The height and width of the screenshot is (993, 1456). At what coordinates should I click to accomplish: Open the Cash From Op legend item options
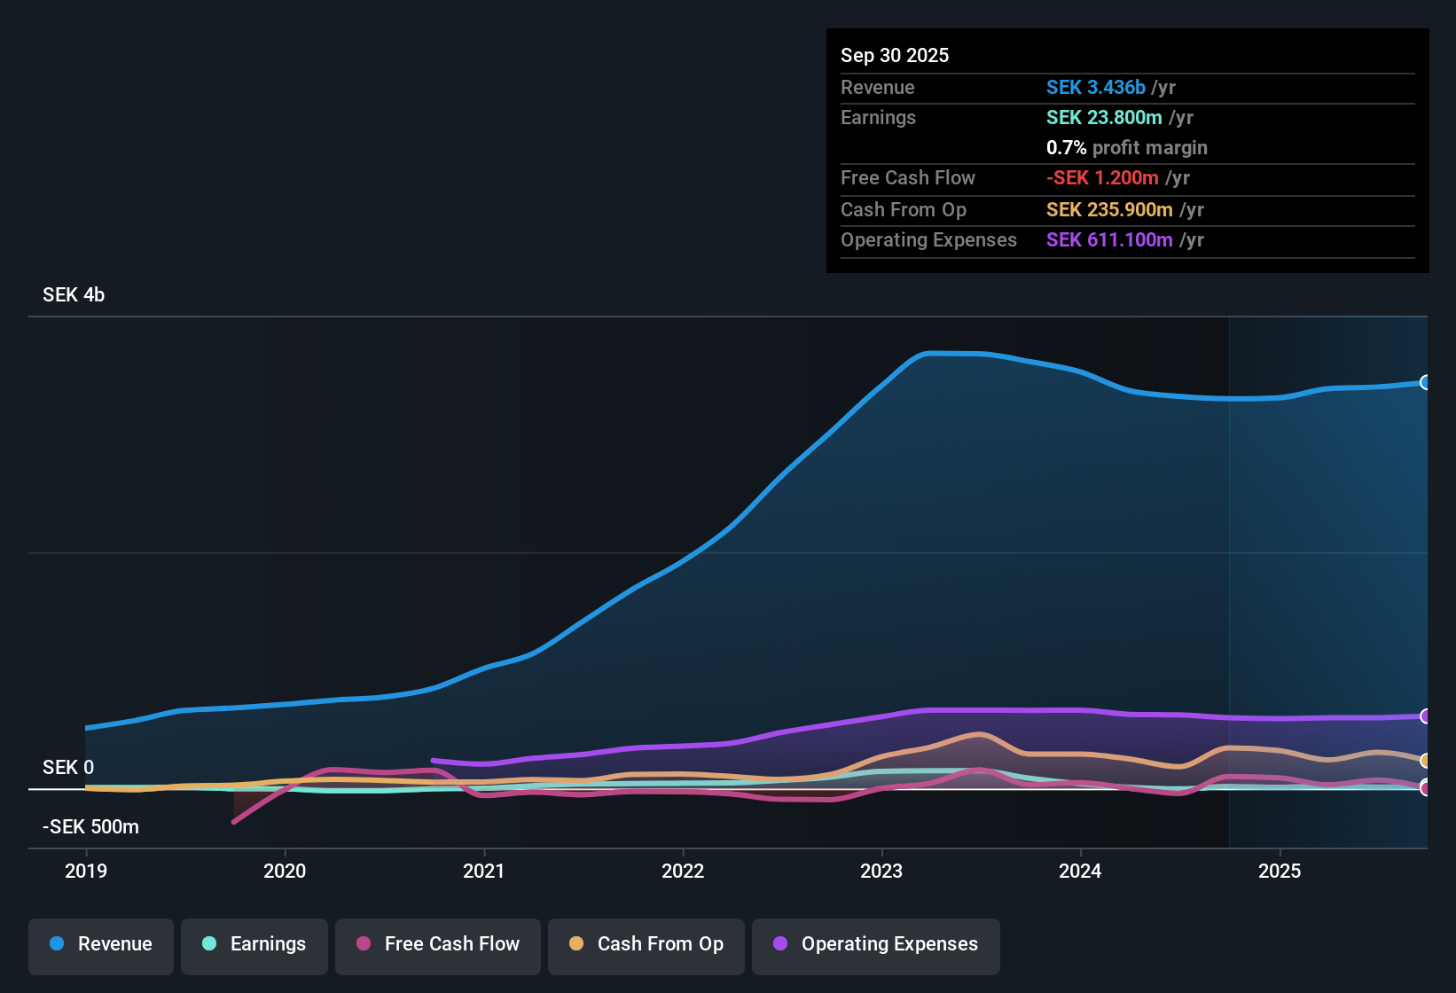point(646,944)
